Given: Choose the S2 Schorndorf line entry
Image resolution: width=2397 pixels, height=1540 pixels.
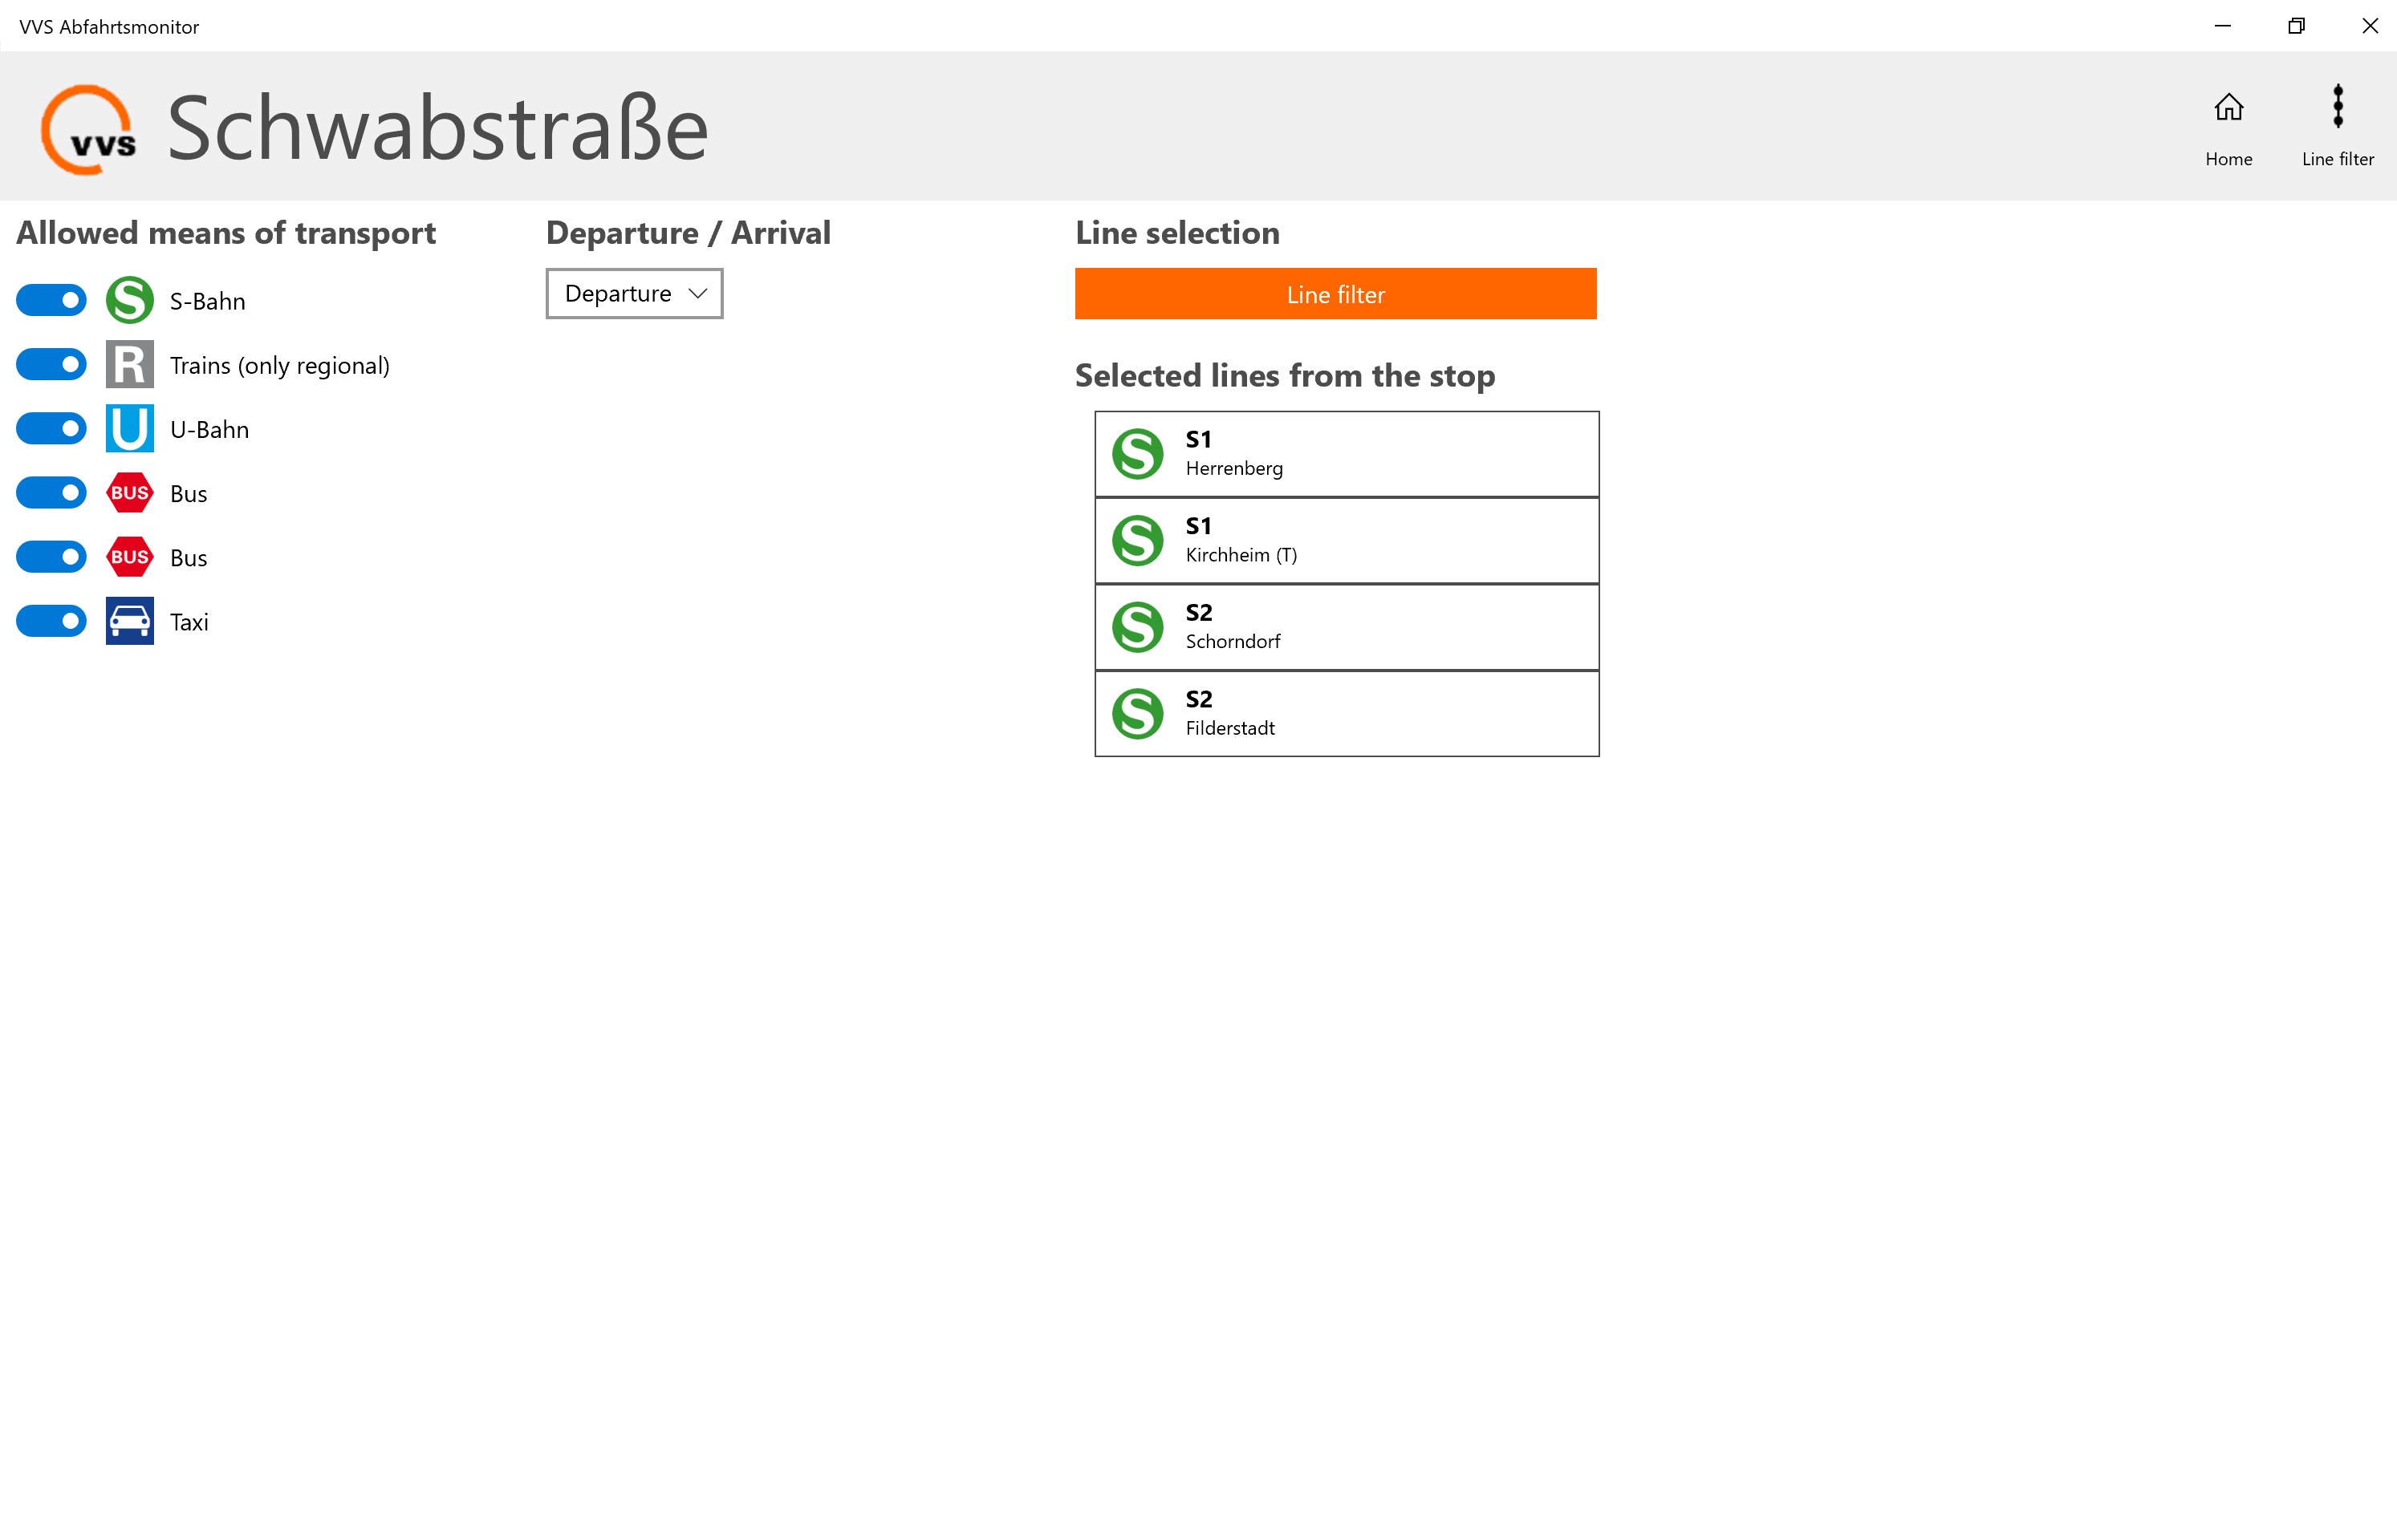Looking at the screenshot, I should pos(1346,627).
